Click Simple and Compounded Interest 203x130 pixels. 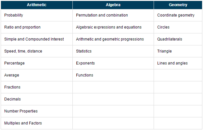(34, 39)
